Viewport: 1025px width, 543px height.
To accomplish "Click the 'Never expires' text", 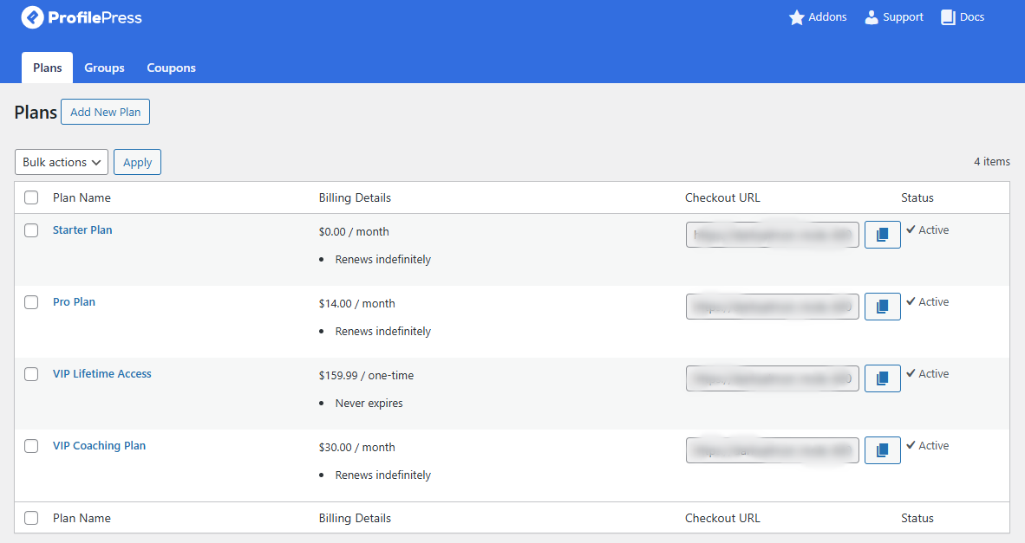I will pos(369,404).
